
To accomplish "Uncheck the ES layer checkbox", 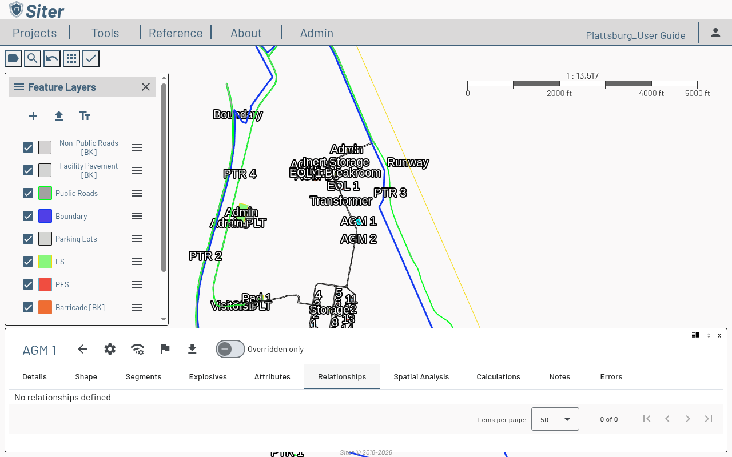I will [28, 262].
